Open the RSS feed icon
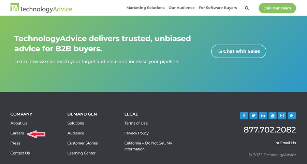Screen dimensions: 307x164 click(x=292, y=116)
